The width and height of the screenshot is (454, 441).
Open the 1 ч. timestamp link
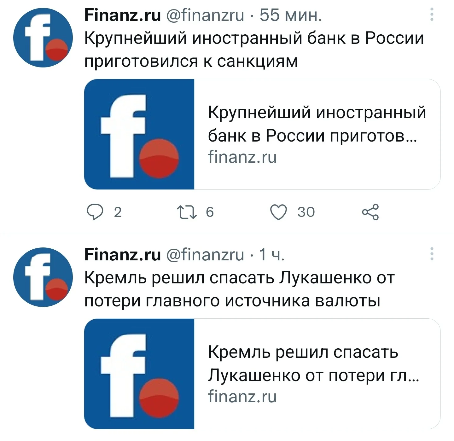pyautogui.click(x=272, y=254)
